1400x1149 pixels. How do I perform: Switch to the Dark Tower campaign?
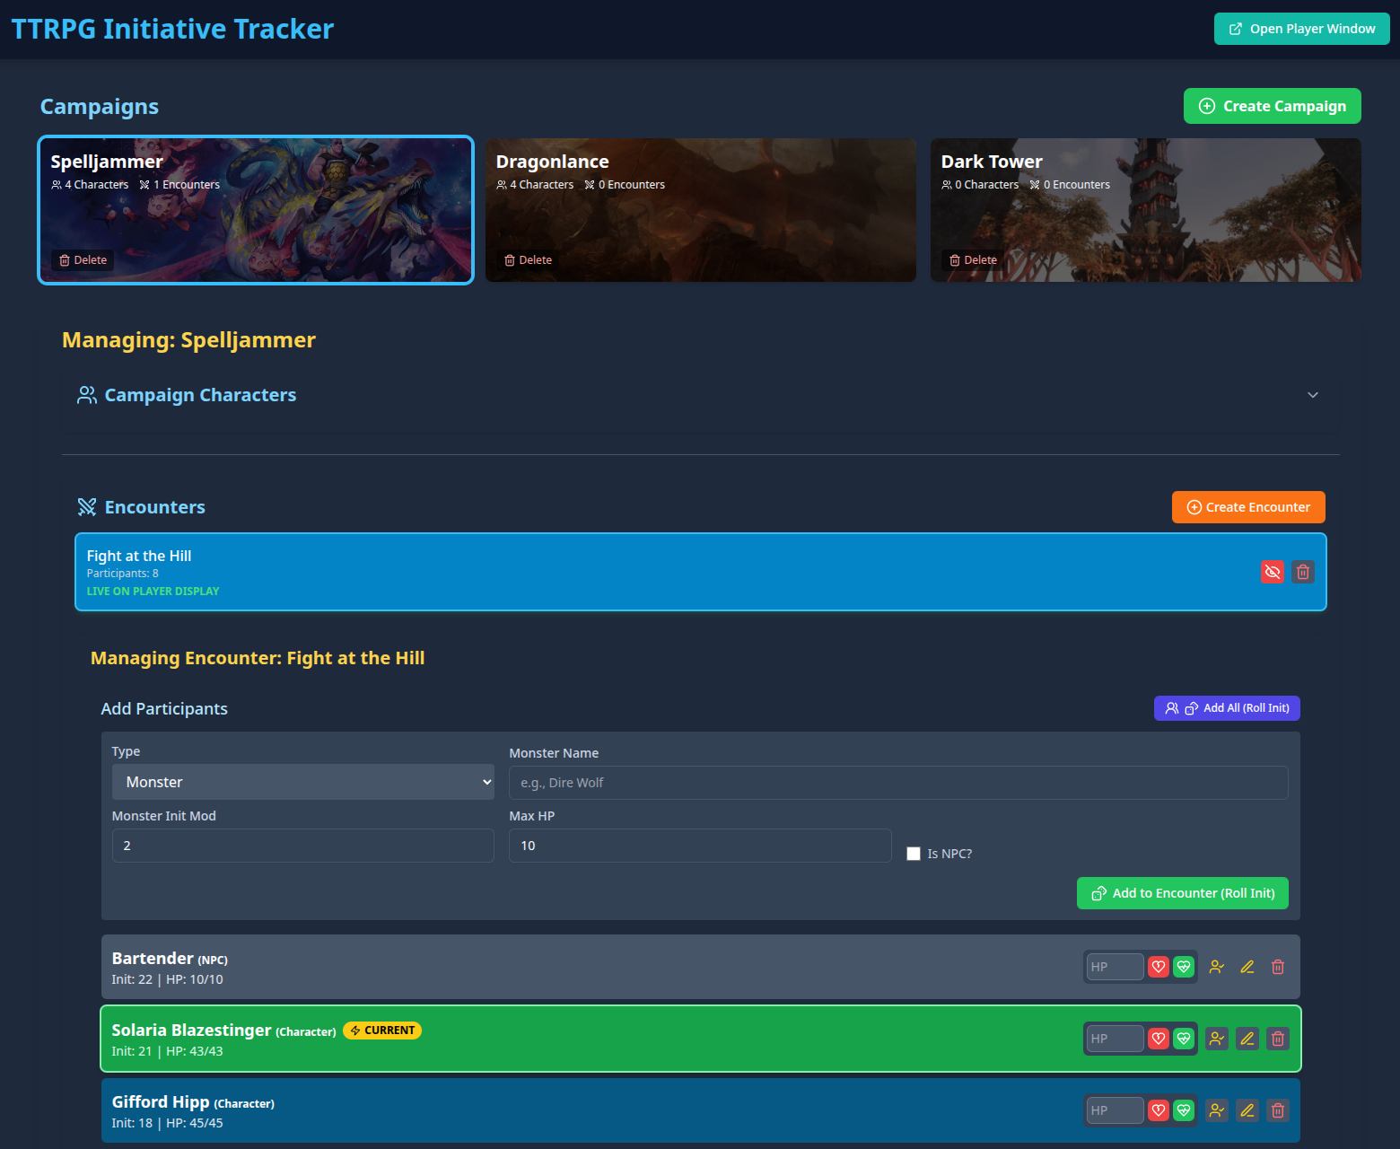click(1145, 210)
